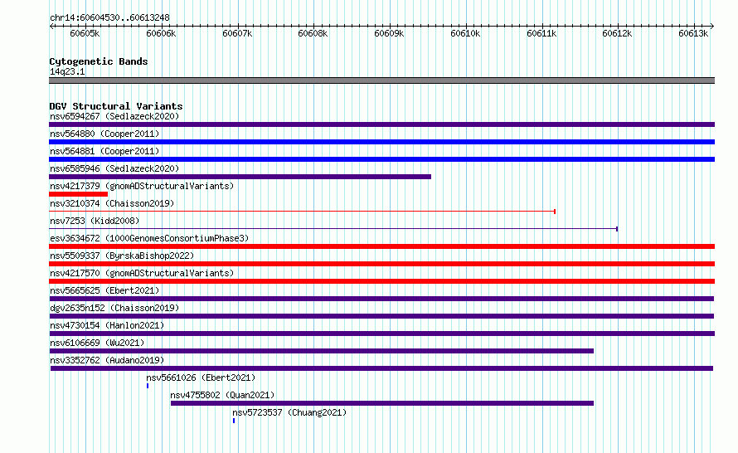Click the 60613k ruler position

[x=693, y=33]
